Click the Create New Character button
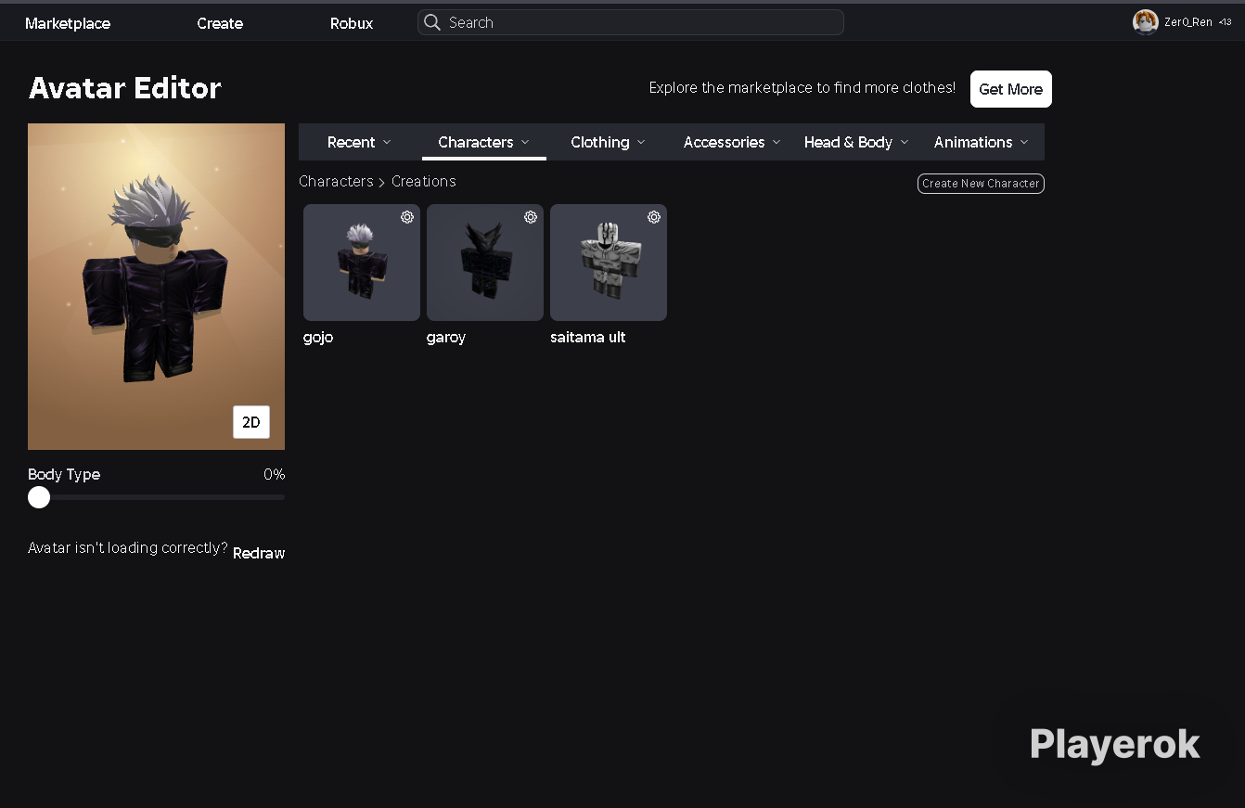The image size is (1245, 808). point(981,184)
